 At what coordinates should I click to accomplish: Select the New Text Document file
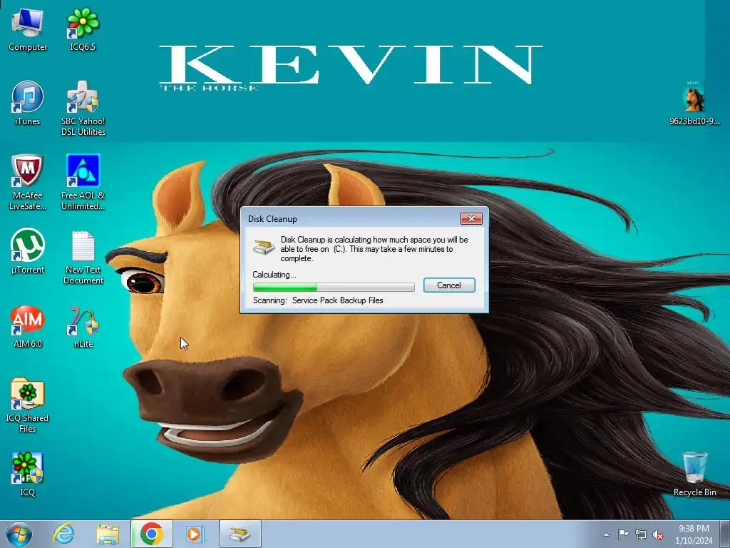(83, 257)
